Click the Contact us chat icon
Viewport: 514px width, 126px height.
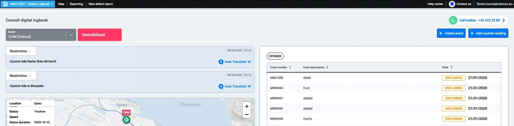452,4
